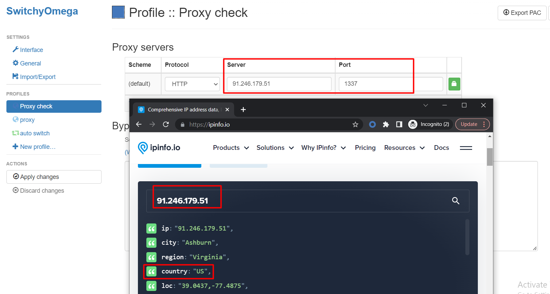
Task: Click the browser back arrow
Action: tap(139, 125)
